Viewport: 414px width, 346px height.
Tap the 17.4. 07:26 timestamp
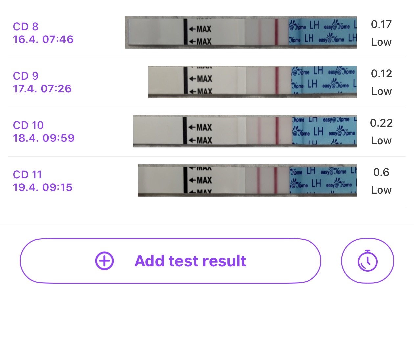[x=42, y=89]
